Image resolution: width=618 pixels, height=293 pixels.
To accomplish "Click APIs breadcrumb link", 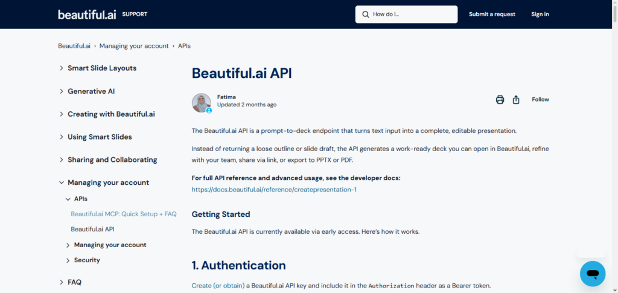I will pos(184,46).
